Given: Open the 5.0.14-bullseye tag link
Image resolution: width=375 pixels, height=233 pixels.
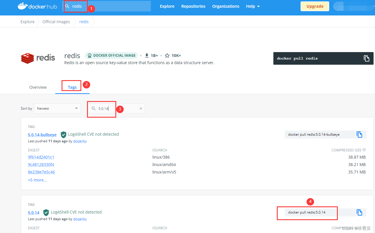Looking at the screenshot, I should pos(42,135).
